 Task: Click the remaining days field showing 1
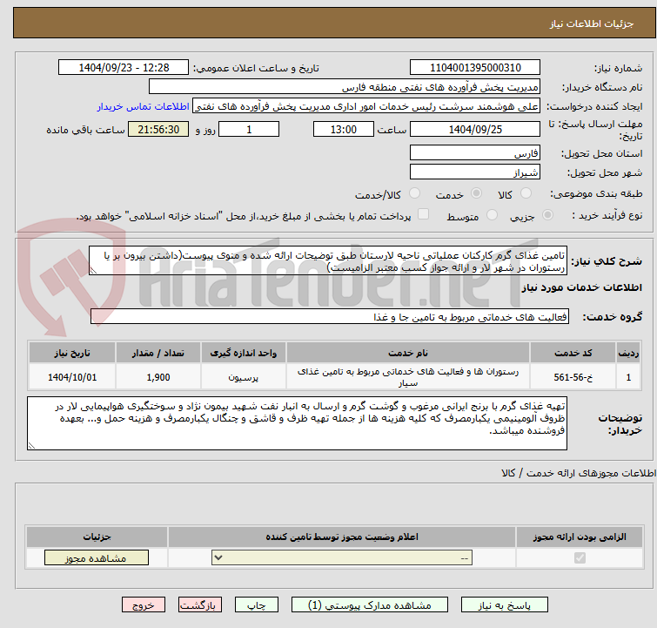pos(249,129)
